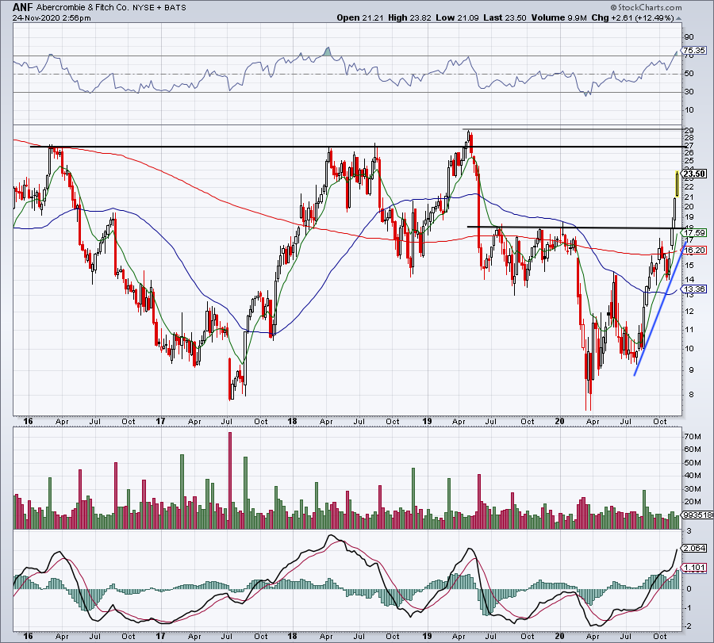Image resolution: width=714 pixels, height=643 pixels.
Task: Click the High 23.82 value
Action: tap(409, 17)
